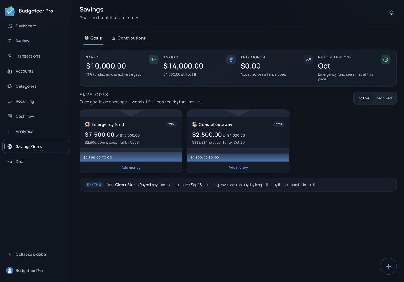Open the Categories section
The width and height of the screenshot is (404, 282).
[x=36, y=86]
